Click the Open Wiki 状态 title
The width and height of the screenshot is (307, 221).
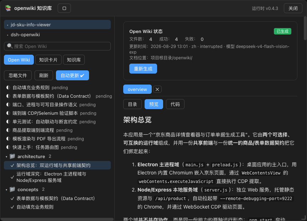tap(146, 32)
